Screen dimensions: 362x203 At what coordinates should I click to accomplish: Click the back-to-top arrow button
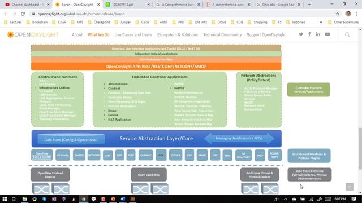tap(350, 187)
